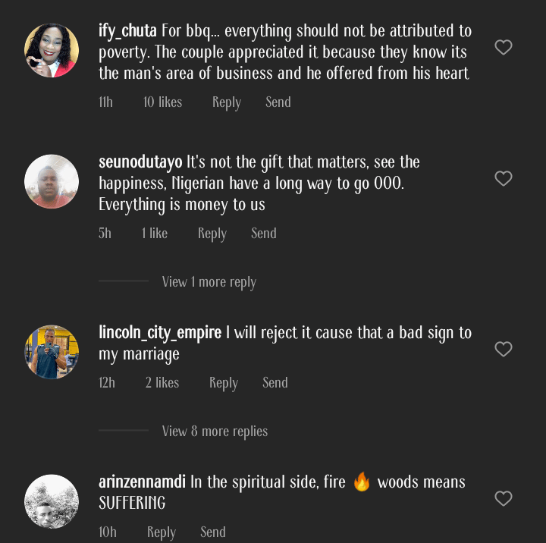Send ify_chuta's comment to someone
This screenshot has height=543, width=546.
pos(278,102)
